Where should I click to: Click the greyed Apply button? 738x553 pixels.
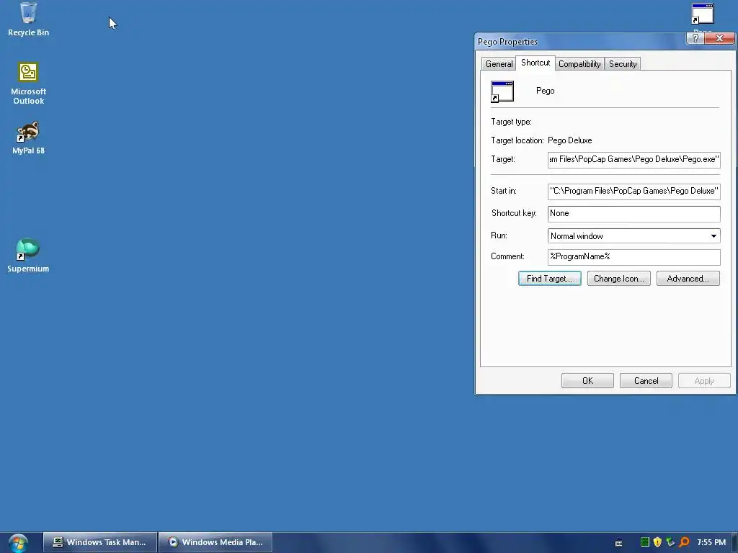(704, 380)
